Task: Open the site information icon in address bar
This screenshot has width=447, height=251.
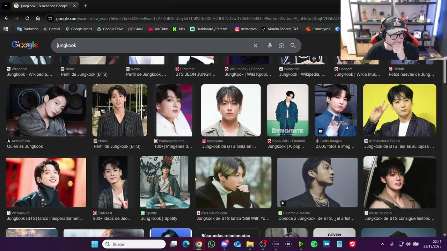Action: (50, 18)
